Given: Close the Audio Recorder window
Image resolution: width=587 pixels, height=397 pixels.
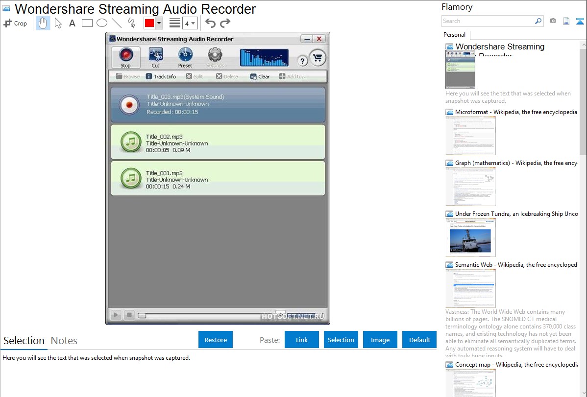Looking at the screenshot, I should pyautogui.click(x=319, y=39).
